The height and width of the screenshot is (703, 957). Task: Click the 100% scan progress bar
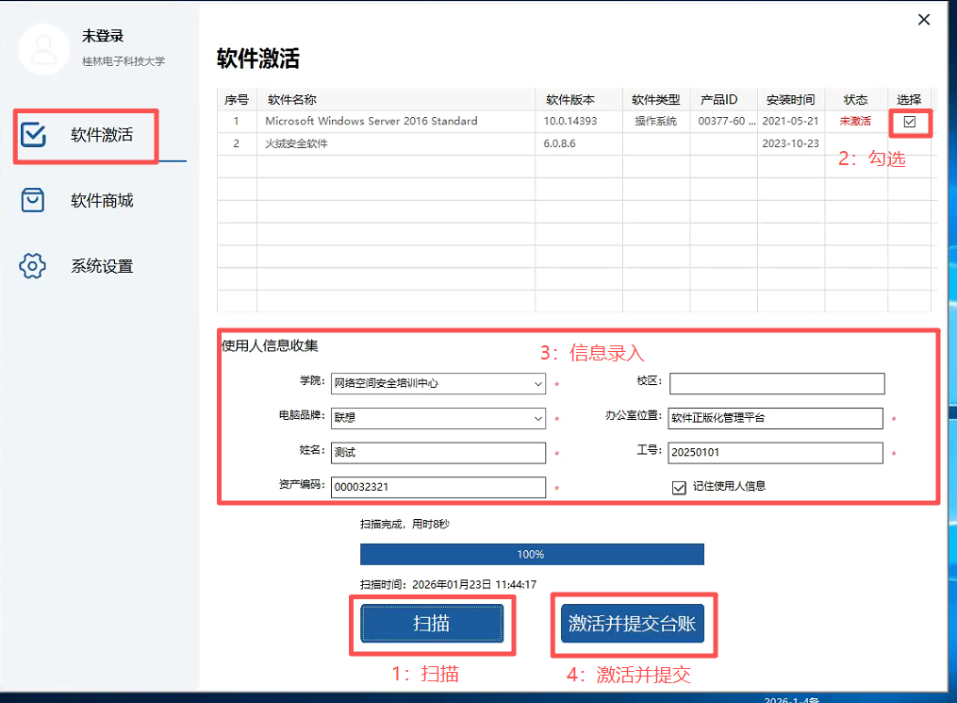pos(532,554)
